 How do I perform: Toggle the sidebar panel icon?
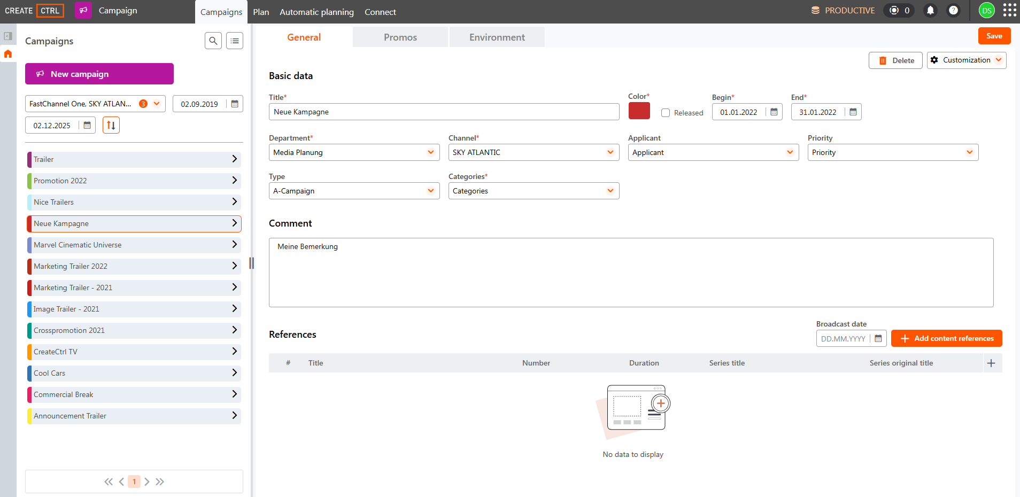(8, 36)
